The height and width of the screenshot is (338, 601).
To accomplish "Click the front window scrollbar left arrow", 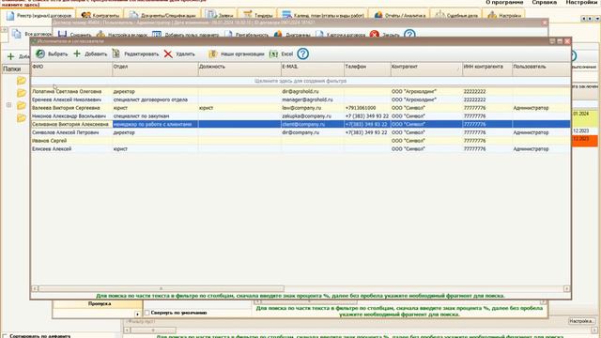I will pos(35,288).
